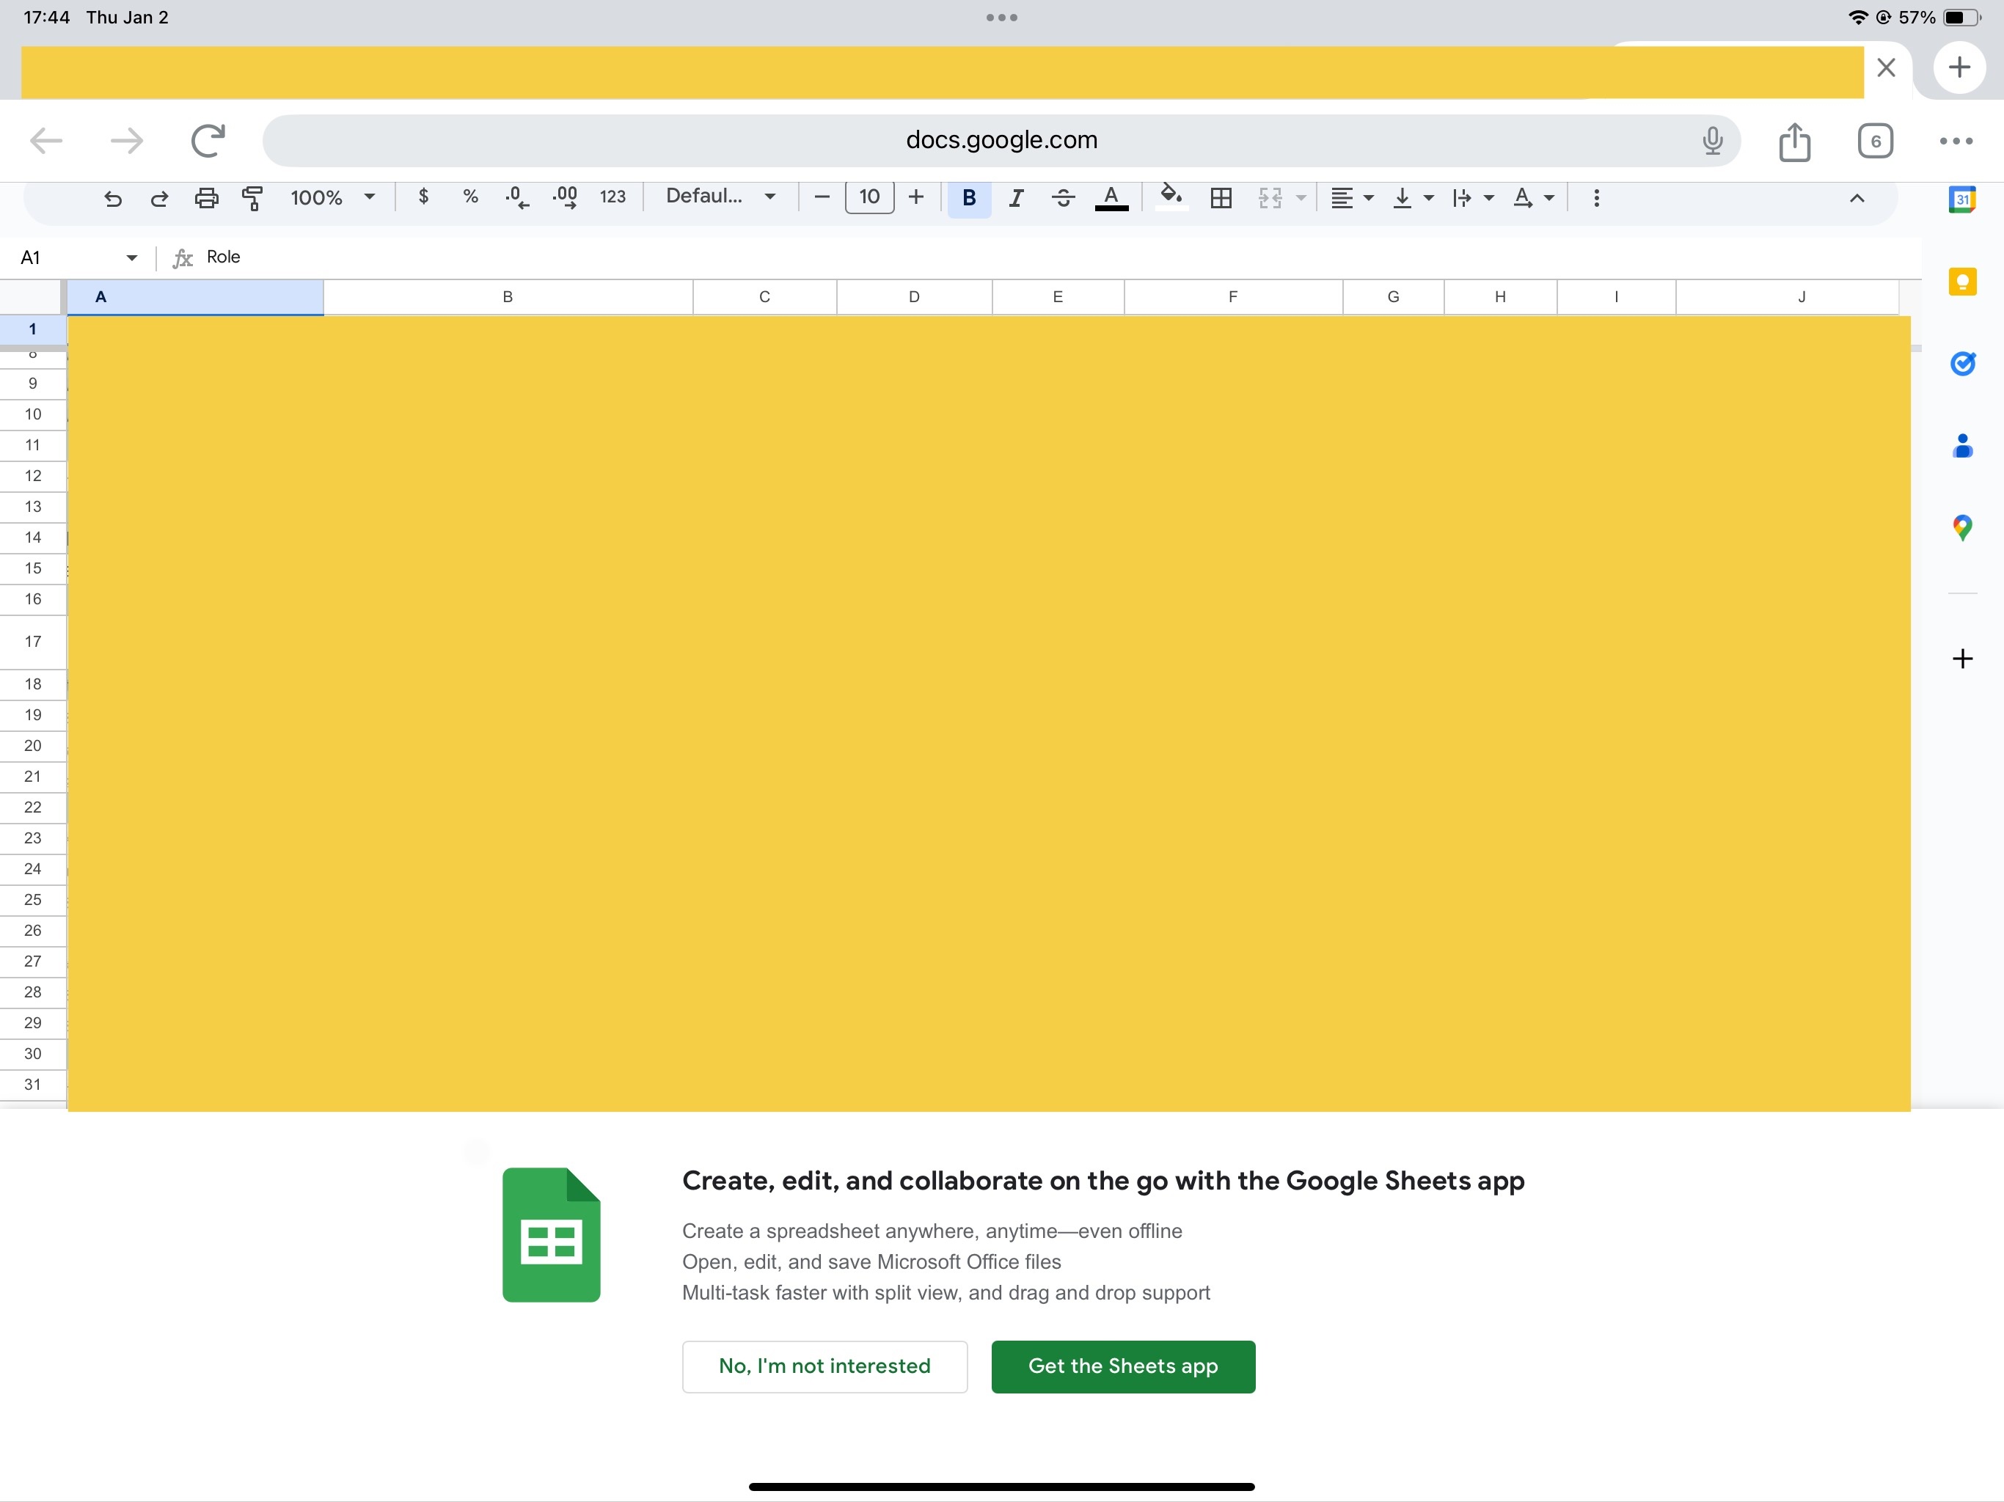Toggle bold formatting off

968,199
